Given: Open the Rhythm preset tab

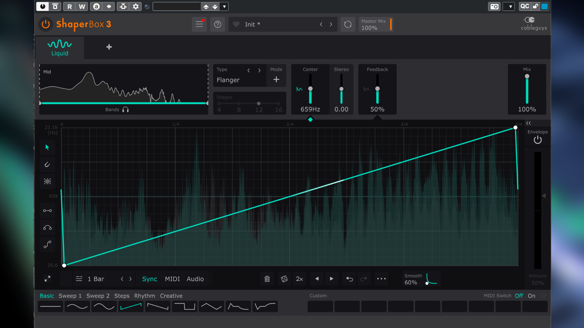Looking at the screenshot, I should click(x=144, y=296).
